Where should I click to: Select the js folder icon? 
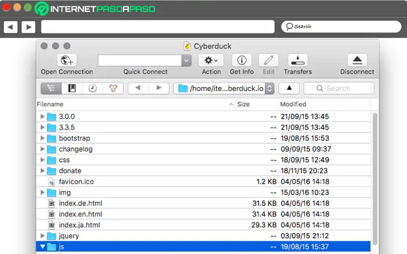(51, 247)
